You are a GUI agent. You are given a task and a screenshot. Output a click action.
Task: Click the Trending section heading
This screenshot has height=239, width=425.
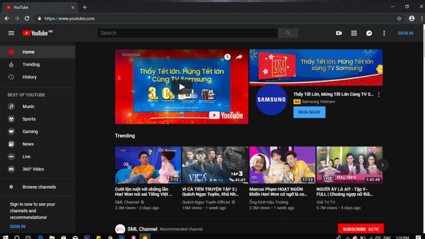pos(125,136)
